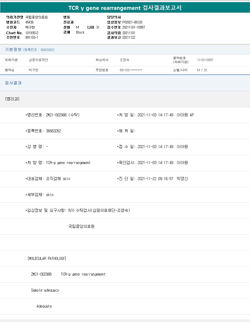Click the '*육안검사' timestamp line
This screenshot has width=250, height=322.
tap(153, 163)
